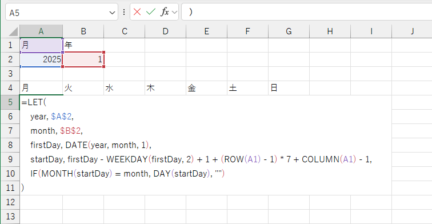This screenshot has width=432, height=224.
Task: Click the formula bar input area
Action: [307, 12]
